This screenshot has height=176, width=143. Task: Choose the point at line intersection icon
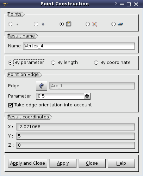[94, 24]
